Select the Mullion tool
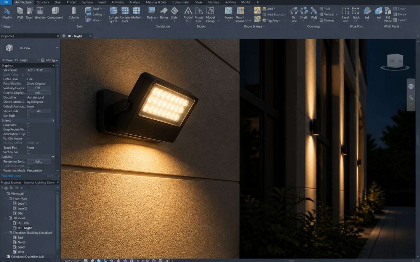The width and height of the screenshot is (420, 262). pyautogui.click(x=136, y=13)
